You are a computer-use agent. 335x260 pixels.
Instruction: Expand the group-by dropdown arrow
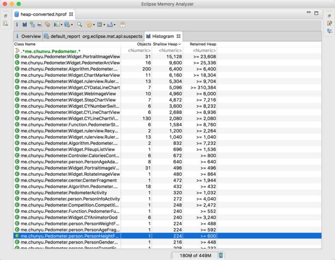click(x=94, y=25)
